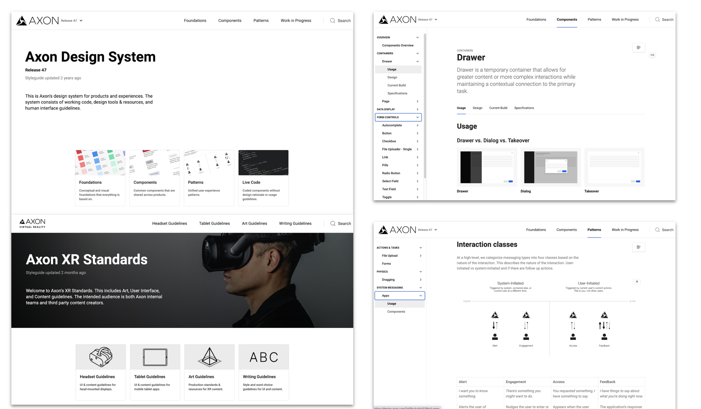Select Forms in the Patterns sidebar
Screen dimensions: 701x409
pos(386,264)
